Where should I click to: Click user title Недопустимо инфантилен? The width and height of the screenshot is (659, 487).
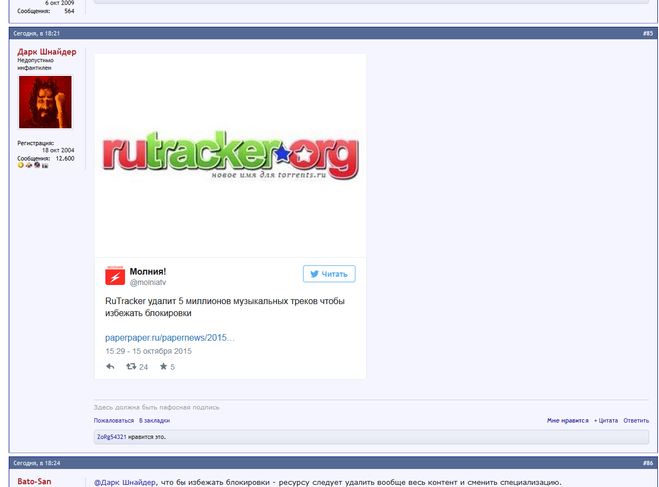(x=35, y=64)
